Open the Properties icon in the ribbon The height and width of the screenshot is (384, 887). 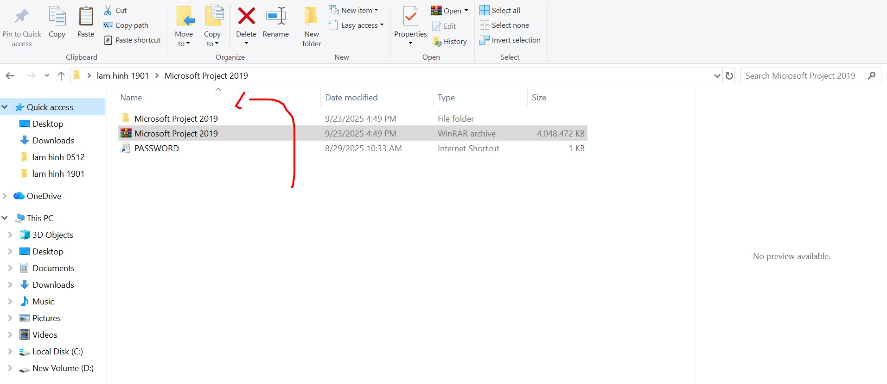pyautogui.click(x=410, y=17)
